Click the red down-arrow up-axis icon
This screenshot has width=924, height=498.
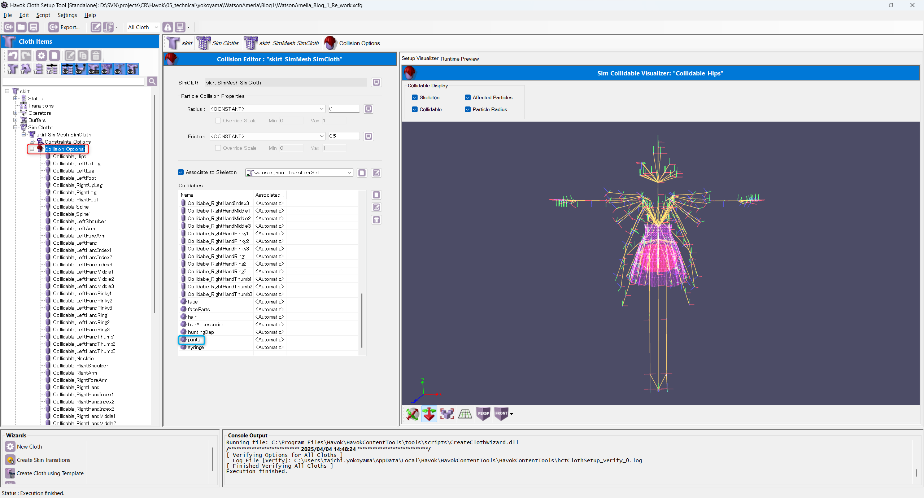tap(429, 414)
